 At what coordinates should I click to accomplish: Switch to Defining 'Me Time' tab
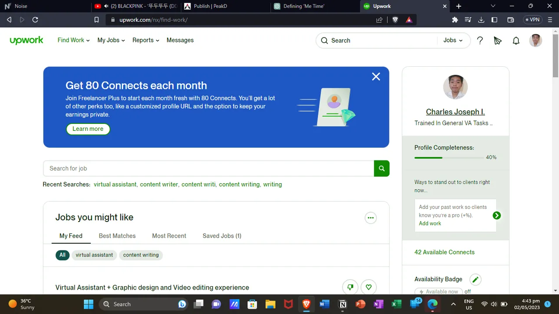point(314,6)
